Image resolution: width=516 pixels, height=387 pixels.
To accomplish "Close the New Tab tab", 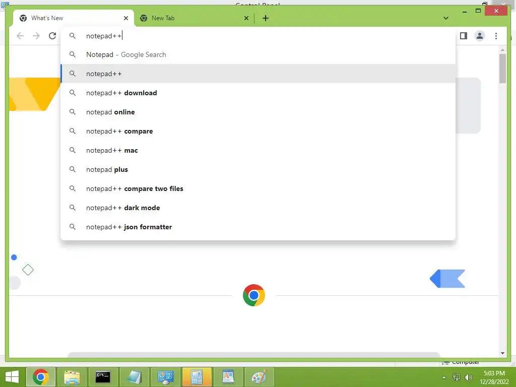I will click(246, 18).
